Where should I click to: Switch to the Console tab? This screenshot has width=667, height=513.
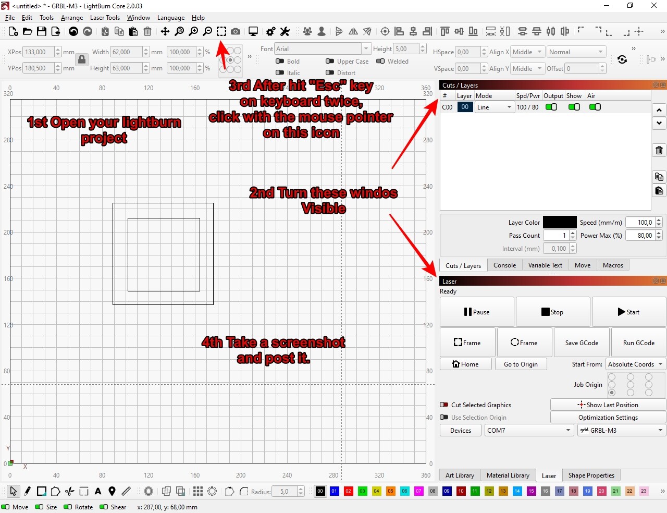(504, 265)
